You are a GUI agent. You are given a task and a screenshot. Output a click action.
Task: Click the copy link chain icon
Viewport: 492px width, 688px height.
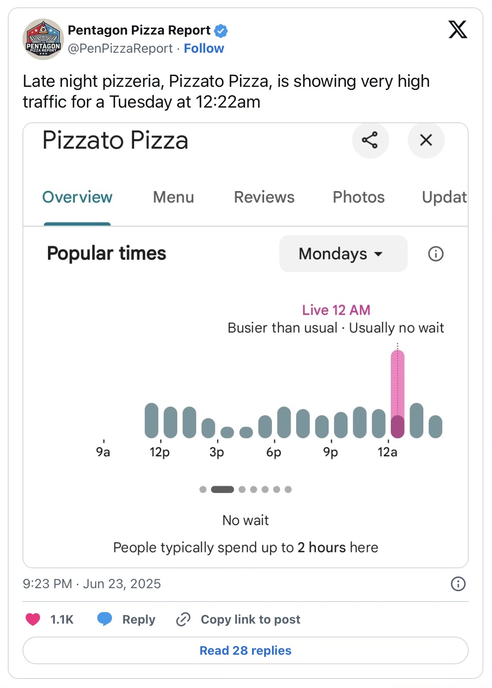click(x=183, y=619)
